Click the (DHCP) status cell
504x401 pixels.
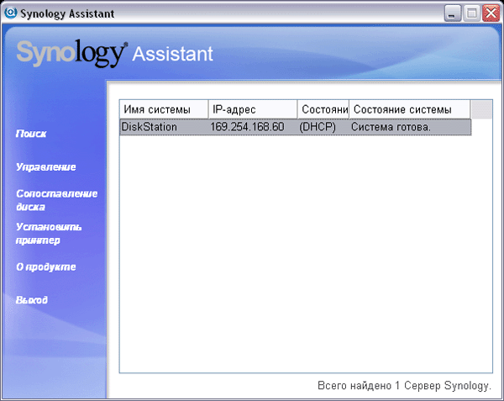(x=318, y=127)
